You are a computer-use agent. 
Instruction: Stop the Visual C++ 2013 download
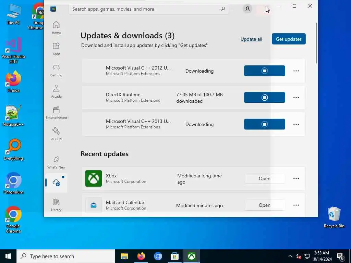(x=264, y=124)
